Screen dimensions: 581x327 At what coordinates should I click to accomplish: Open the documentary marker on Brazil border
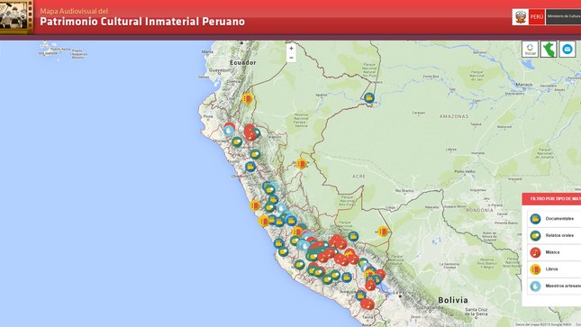tap(368, 98)
